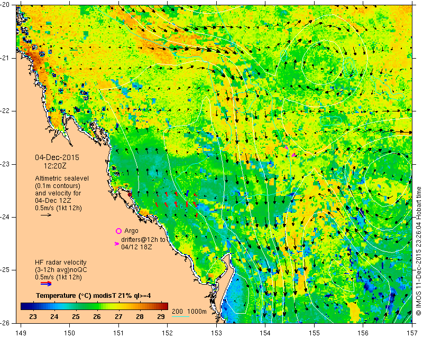The width and height of the screenshot is (423, 338).
Task: Click the 'Argo' legend label
Action: [x=131, y=231]
